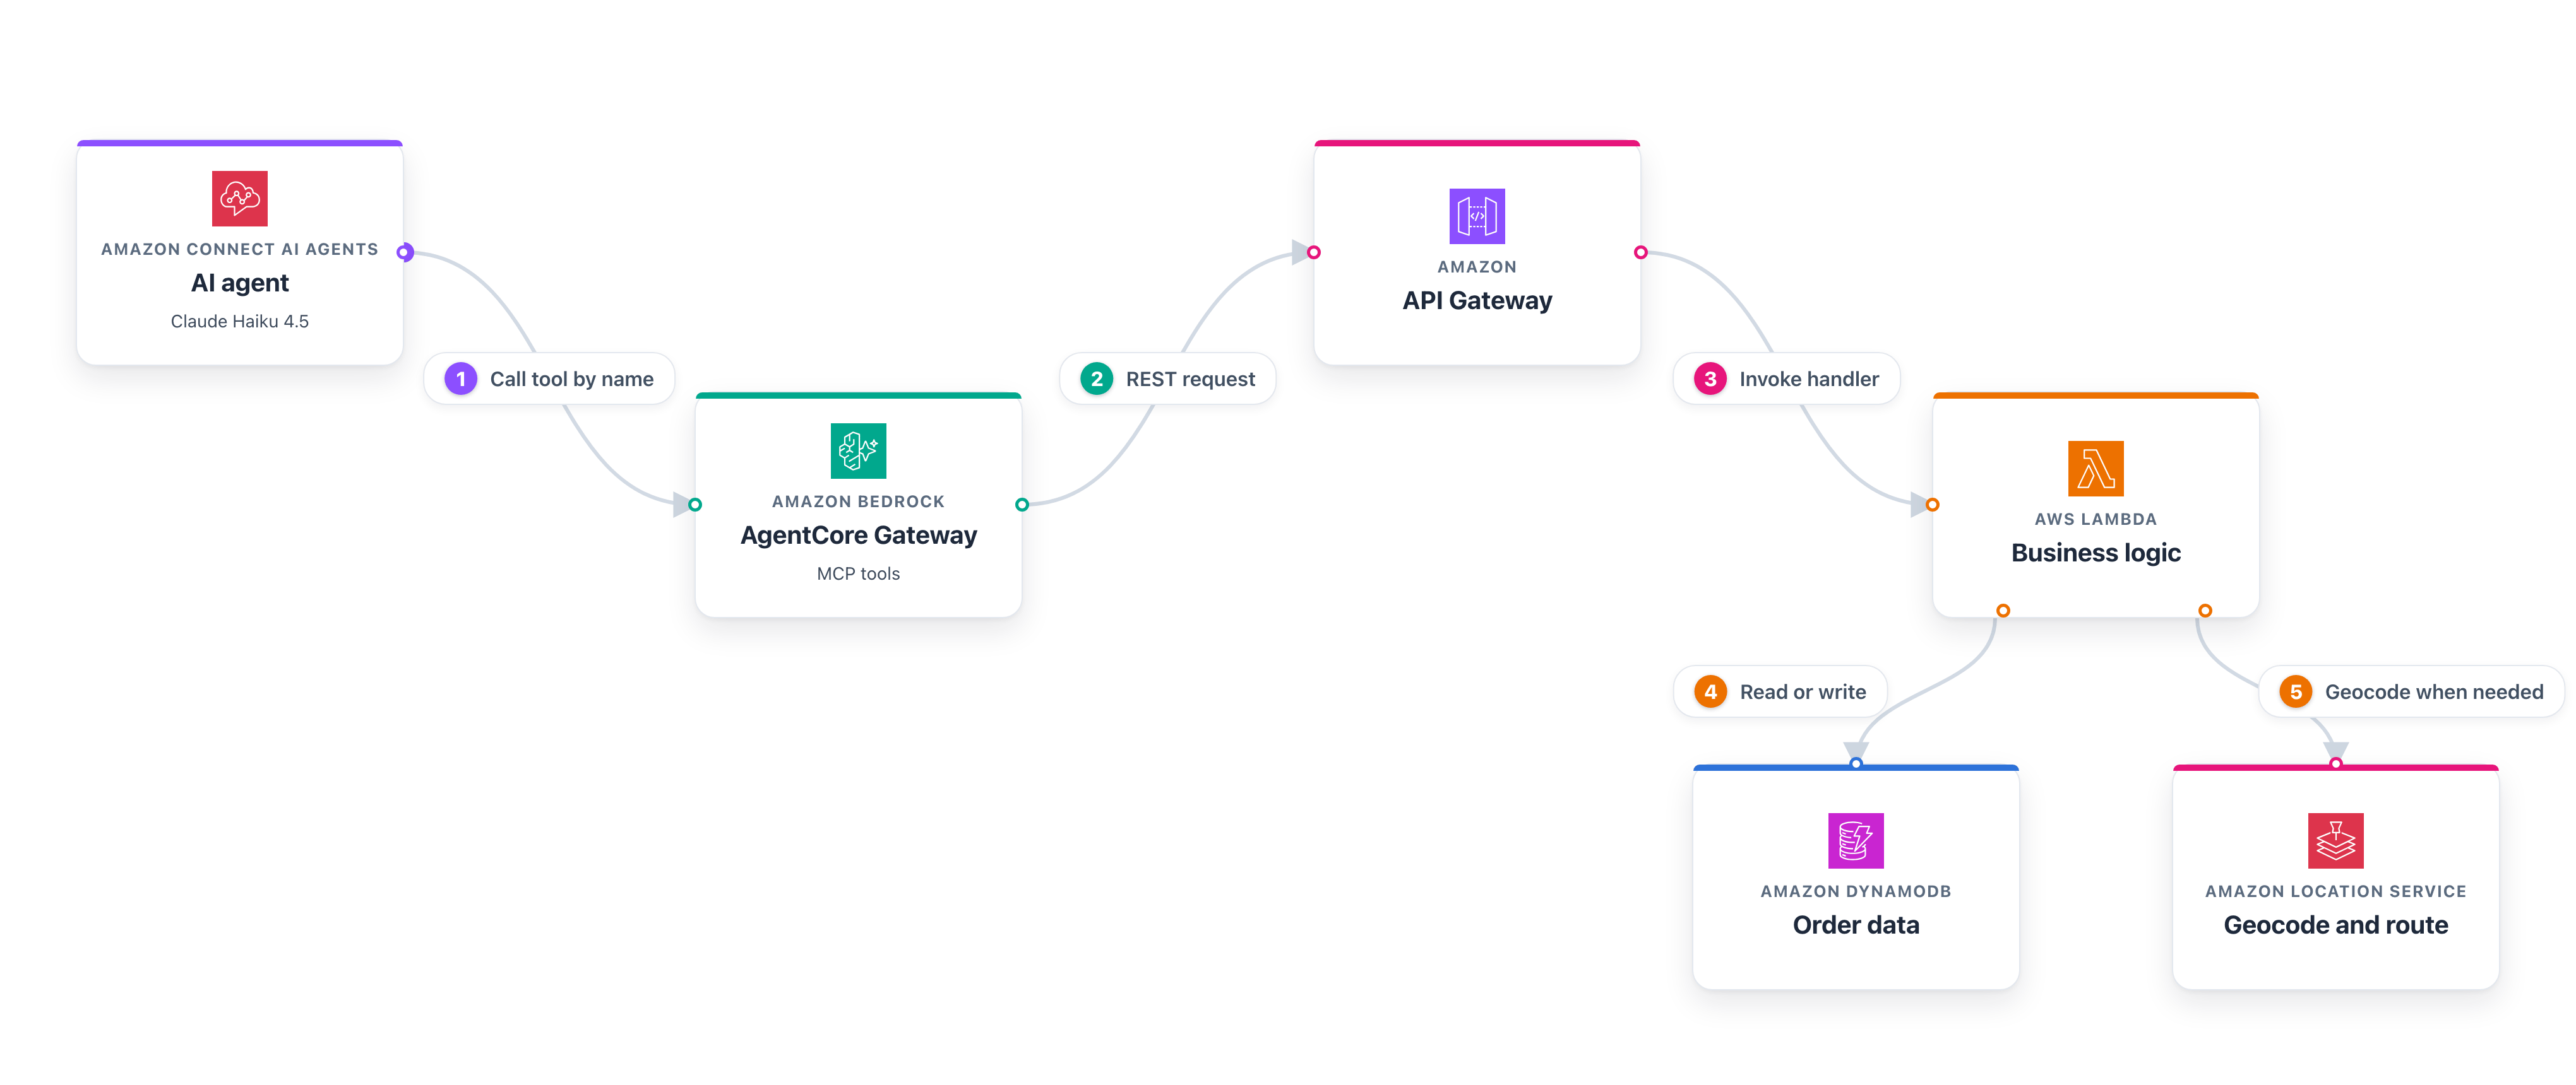Select the 'AMAZON DYNAMODB' label

pos(1856,891)
